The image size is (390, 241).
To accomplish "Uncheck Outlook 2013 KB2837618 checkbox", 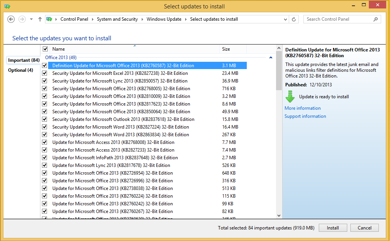I will 45,119.
